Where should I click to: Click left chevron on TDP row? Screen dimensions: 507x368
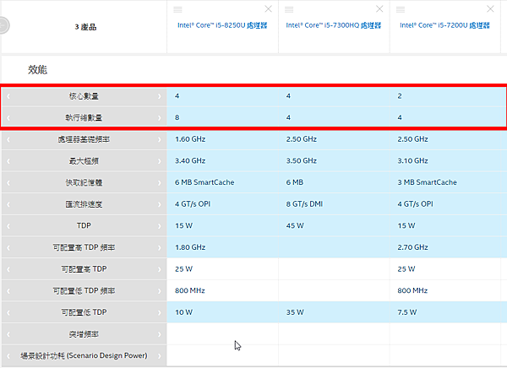(8, 226)
